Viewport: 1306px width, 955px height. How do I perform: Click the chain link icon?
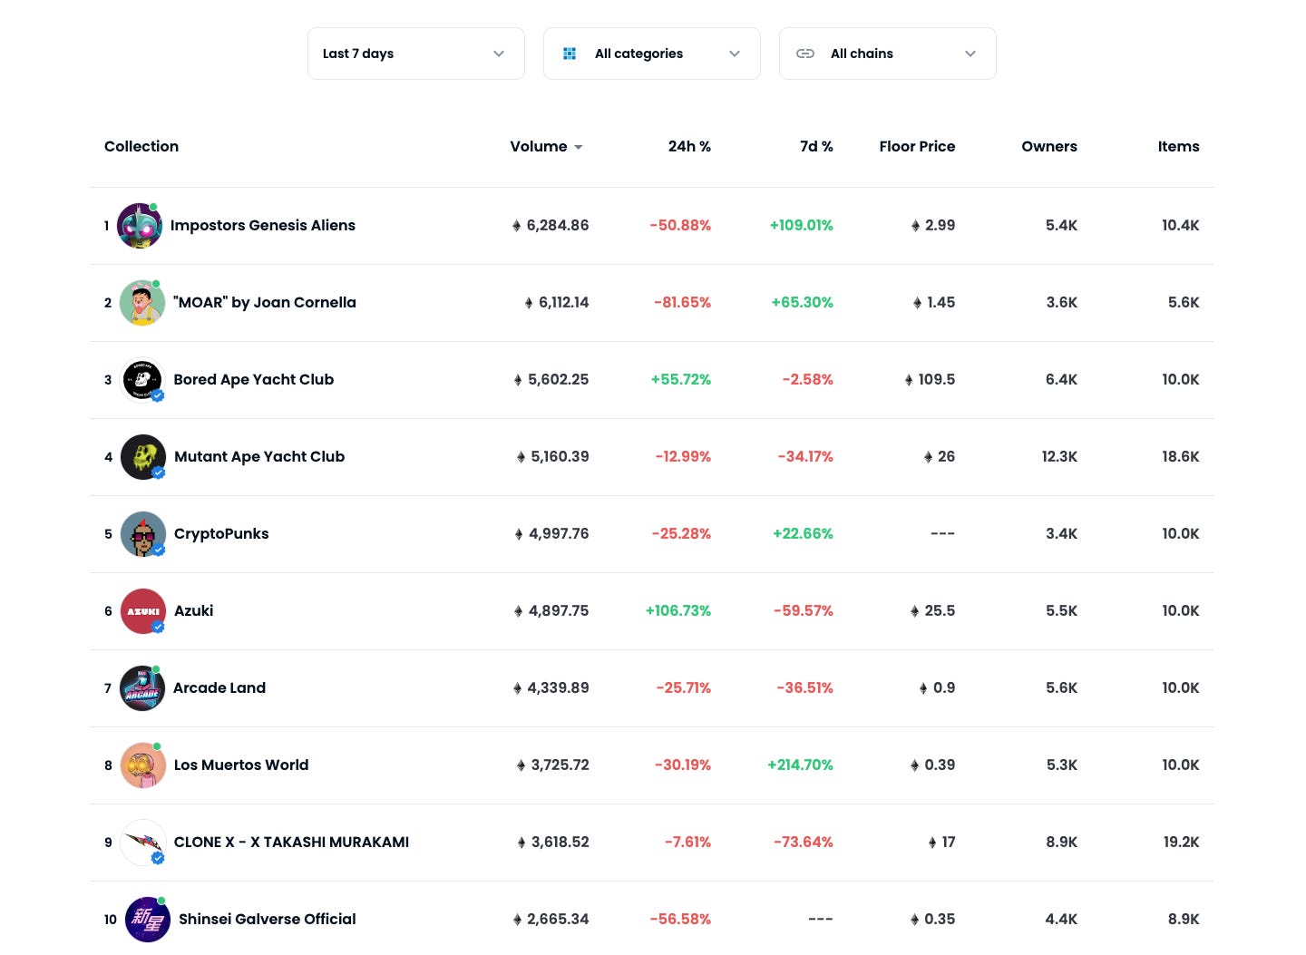805,54
